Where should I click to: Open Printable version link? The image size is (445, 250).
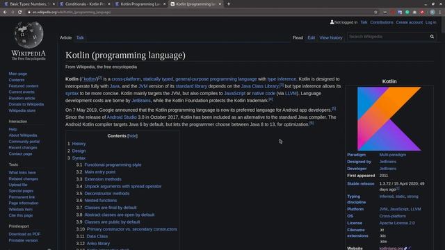click(x=23, y=240)
